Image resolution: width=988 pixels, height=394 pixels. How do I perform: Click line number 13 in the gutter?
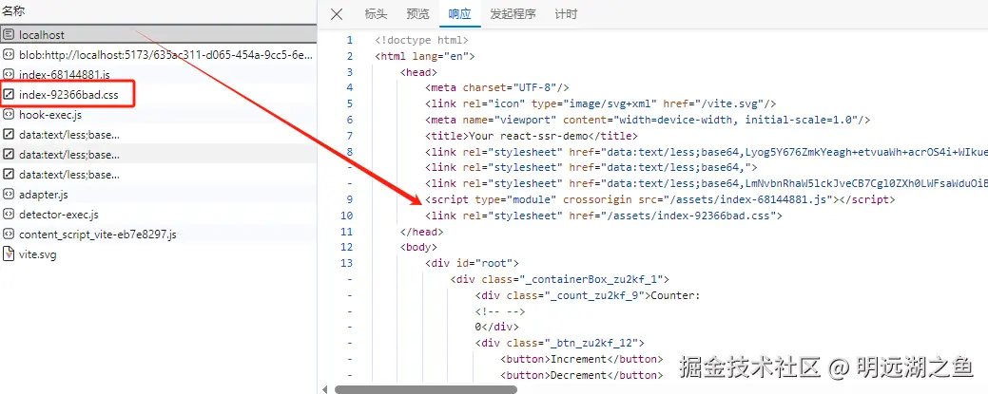click(x=347, y=263)
